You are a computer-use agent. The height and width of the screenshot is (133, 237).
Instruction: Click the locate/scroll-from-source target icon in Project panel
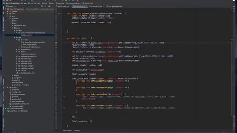(42, 6)
